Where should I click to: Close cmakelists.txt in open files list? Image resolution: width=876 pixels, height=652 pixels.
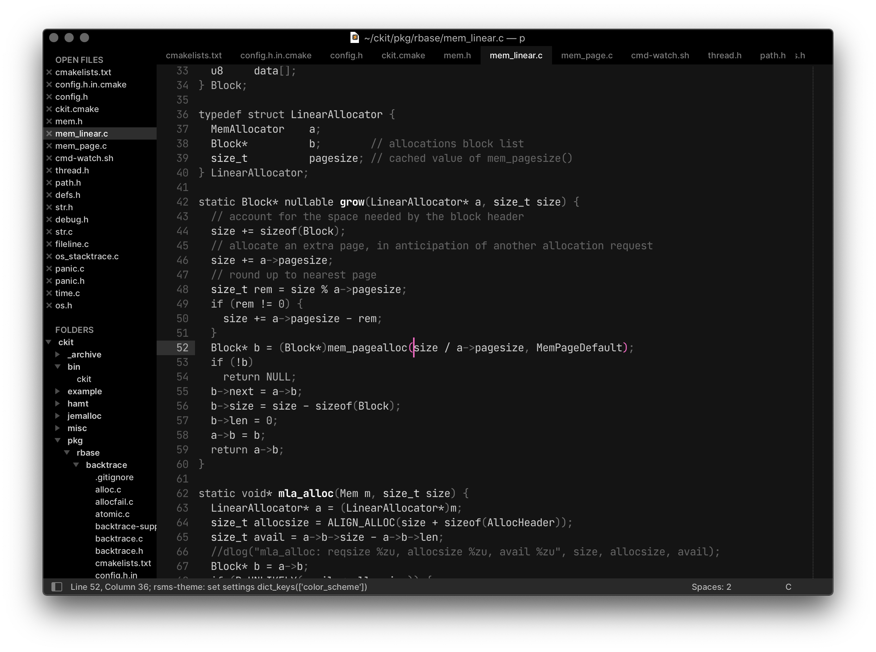(50, 72)
